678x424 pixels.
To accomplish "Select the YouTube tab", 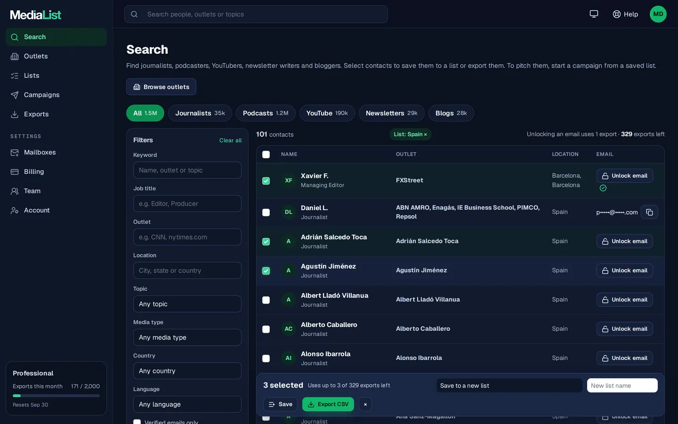I will click(327, 113).
